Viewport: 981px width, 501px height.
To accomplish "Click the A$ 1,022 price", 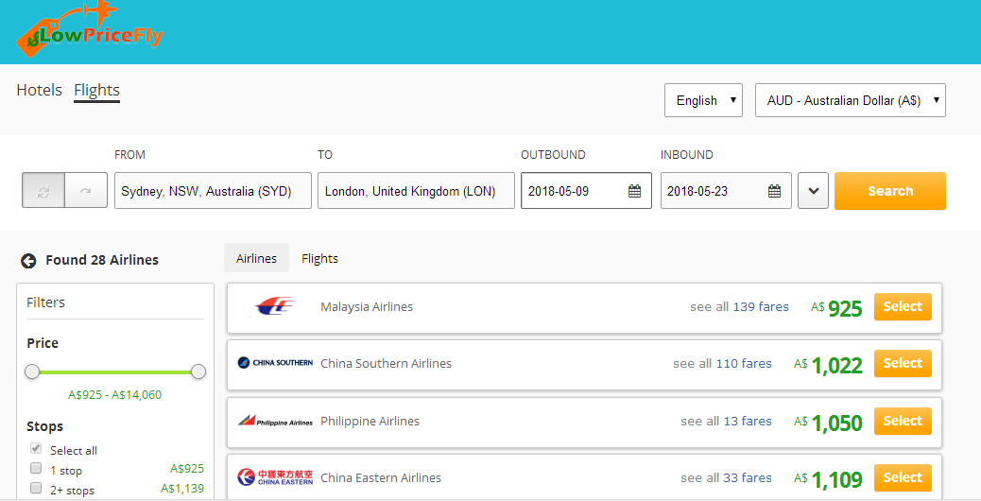I will (x=828, y=365).
